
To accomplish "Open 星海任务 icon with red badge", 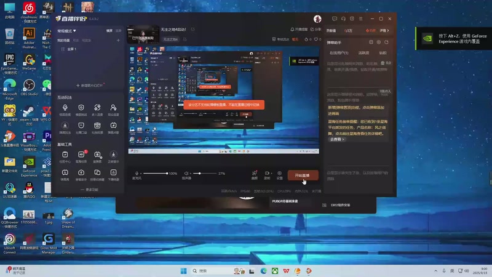I will click(81, 157).
